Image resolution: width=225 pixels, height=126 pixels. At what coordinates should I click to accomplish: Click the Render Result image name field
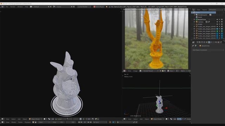[150, 71]
